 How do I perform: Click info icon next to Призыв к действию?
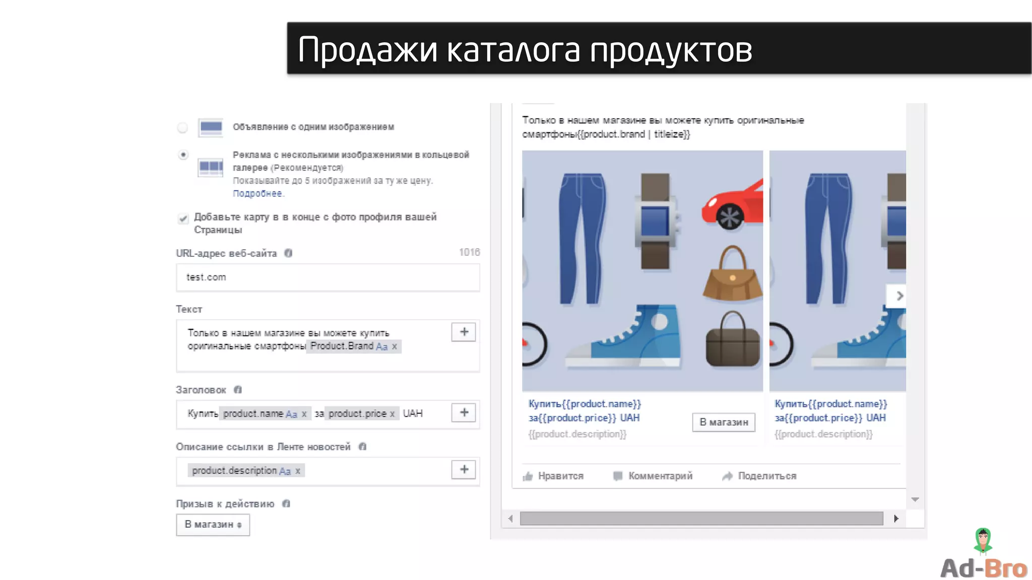coord(286,503)
